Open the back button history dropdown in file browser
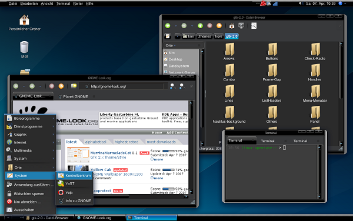 [x=175, y=26]
